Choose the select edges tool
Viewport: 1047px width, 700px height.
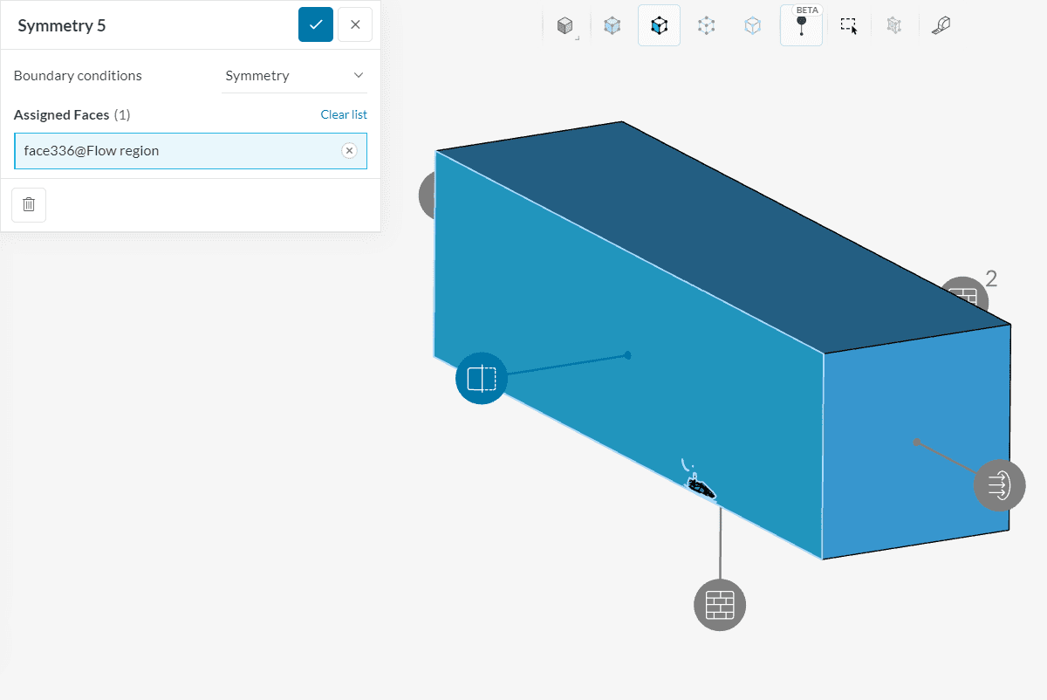click(x=752, y=26)
